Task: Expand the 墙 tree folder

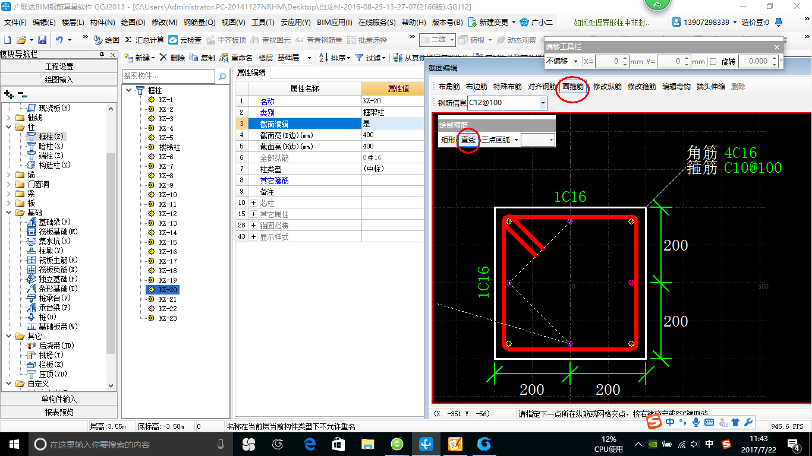Action: pyautogui.click(x=8, y=175)
